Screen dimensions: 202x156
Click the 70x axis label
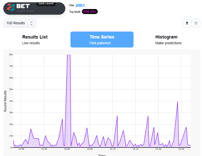11,66
